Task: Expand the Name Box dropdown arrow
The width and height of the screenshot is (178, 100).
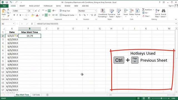Action: tap(14, 24)
